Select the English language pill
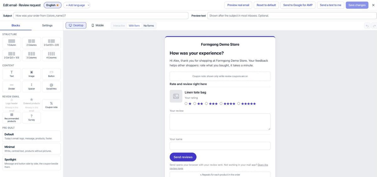Image resolution: width=377 pixels, height=177 pixels. coord(52,5)
